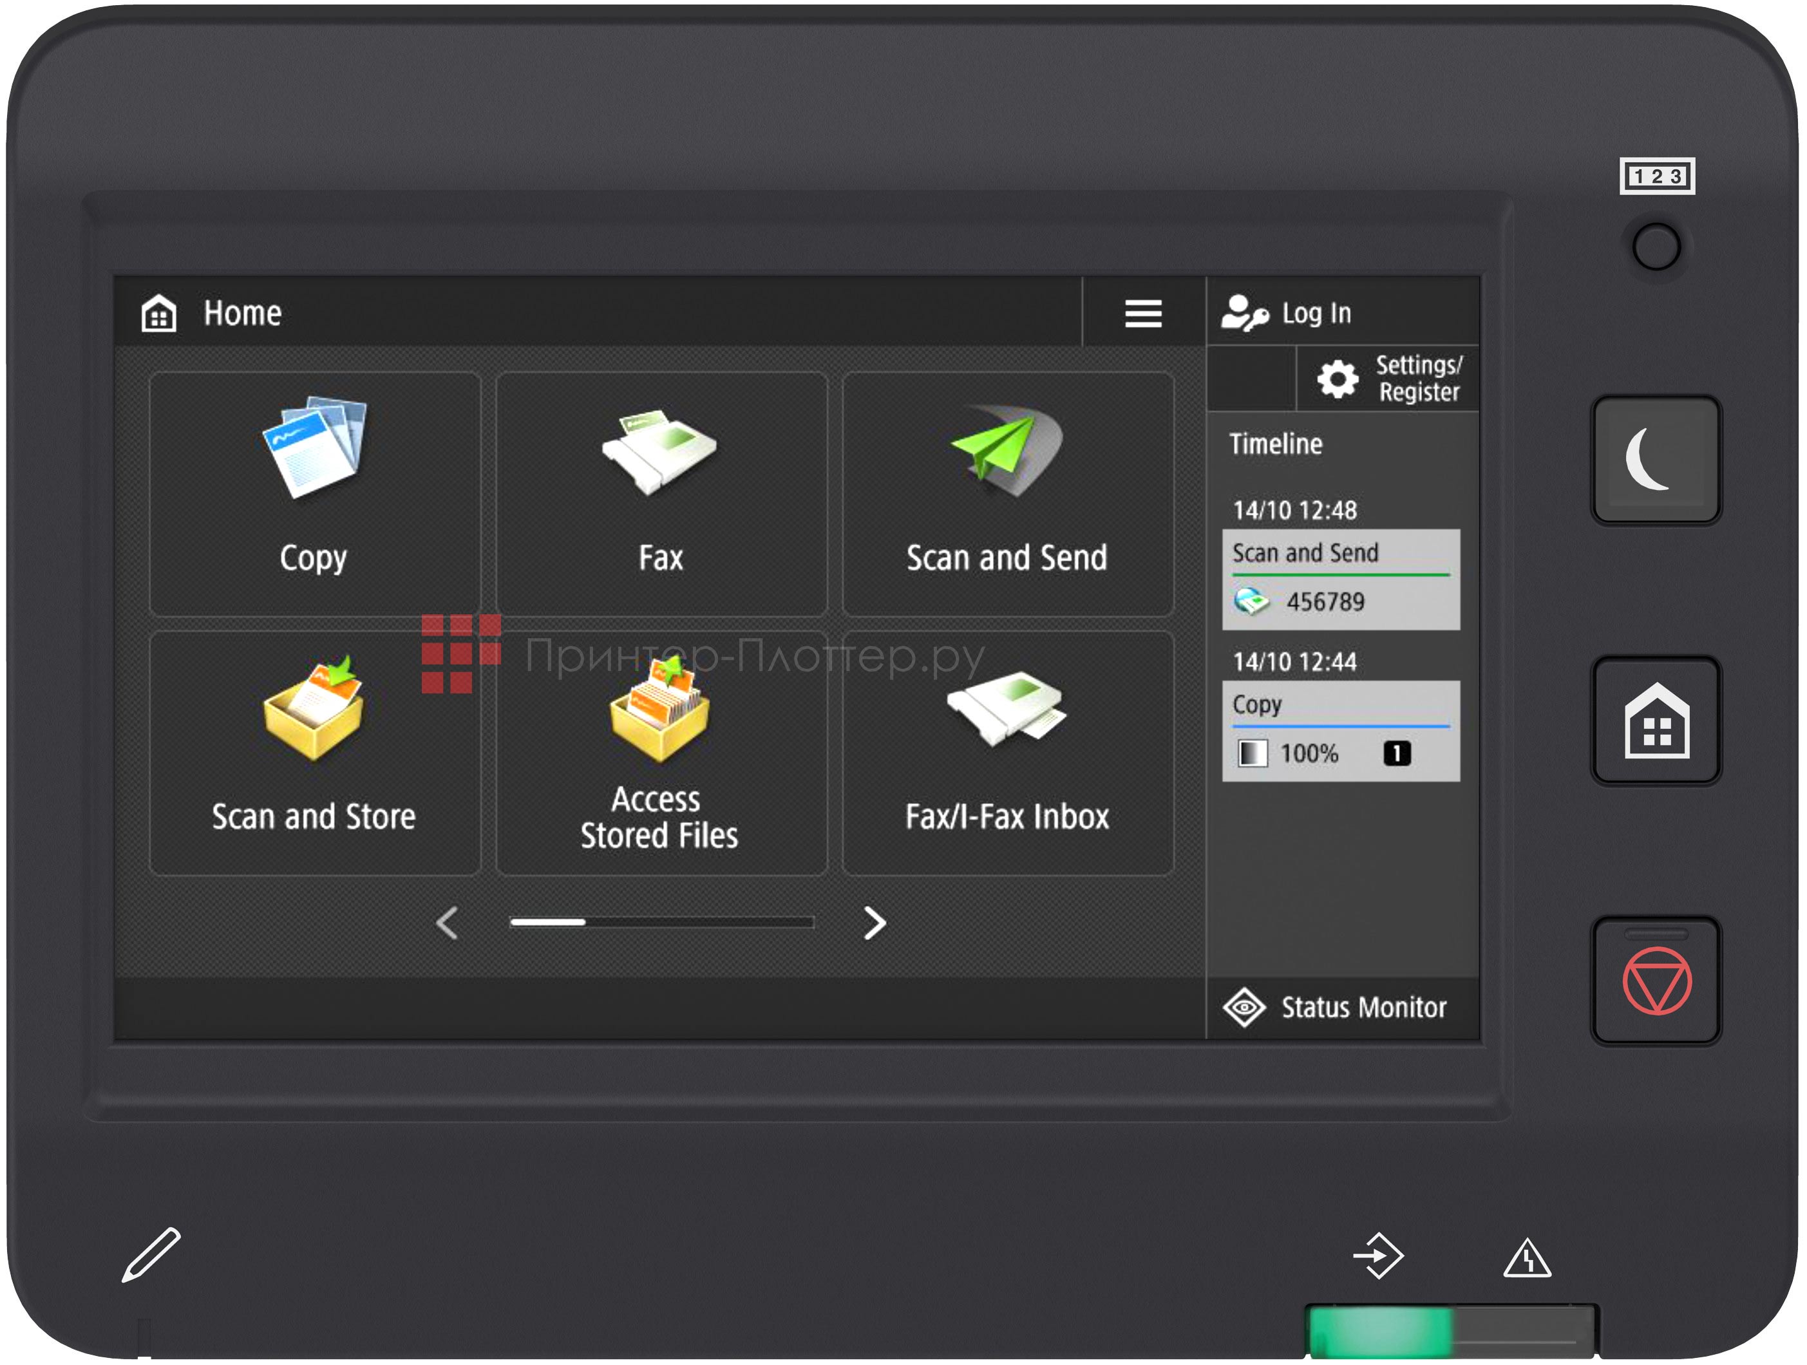The height and width of the screenshot is (1365, 1807).
Task: Open the Copy function tile
Action: [x=314, y=494]
